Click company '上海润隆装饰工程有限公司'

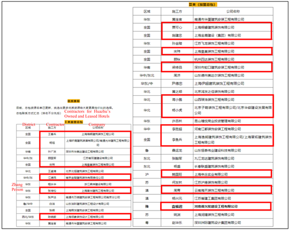click(x=215, y=215)
